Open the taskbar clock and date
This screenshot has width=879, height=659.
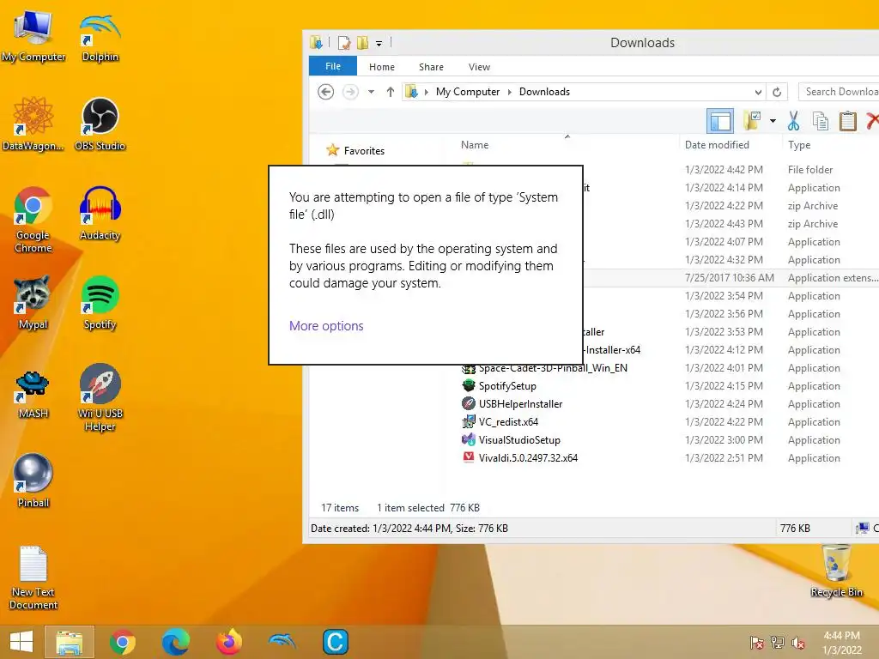841,642
